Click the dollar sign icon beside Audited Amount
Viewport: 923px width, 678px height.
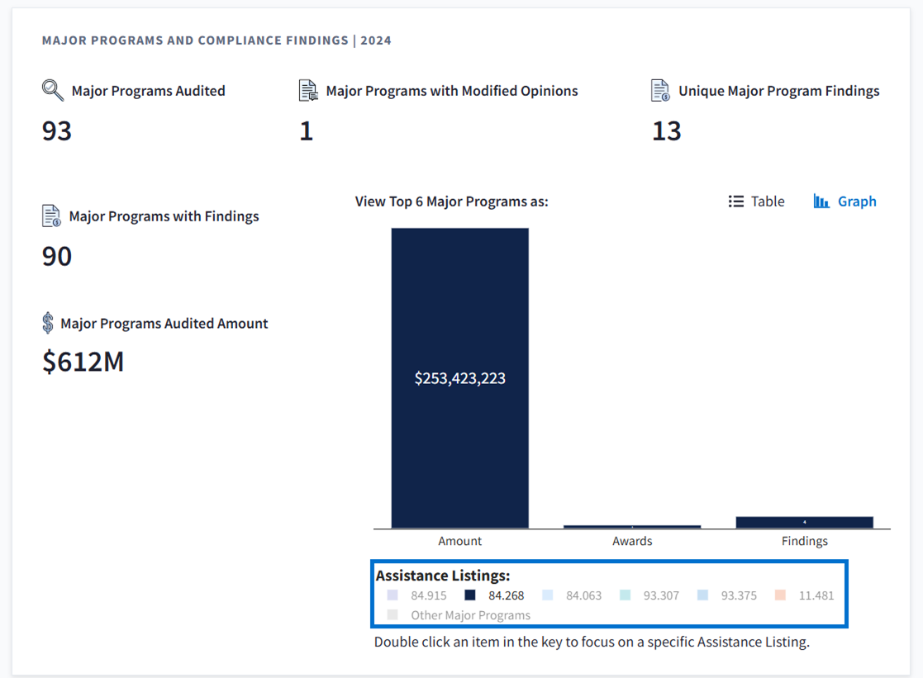point(48,323)
